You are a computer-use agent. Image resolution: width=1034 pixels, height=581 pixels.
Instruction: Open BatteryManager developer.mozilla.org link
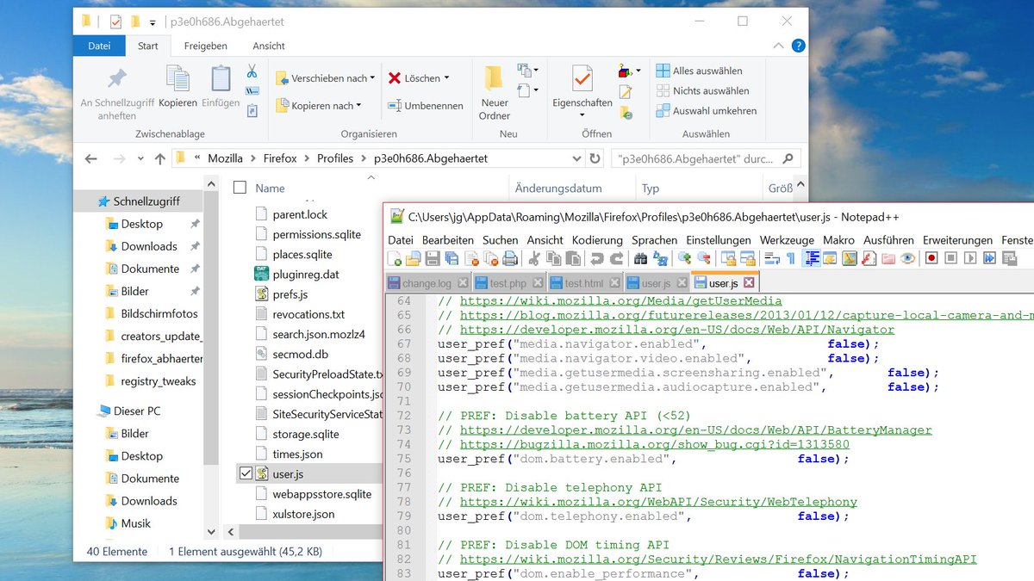(x=696, y=430)
